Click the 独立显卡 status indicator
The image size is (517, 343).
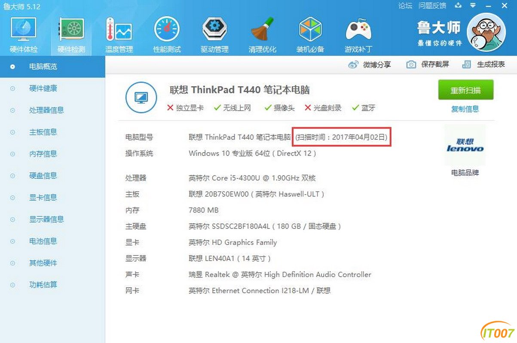185,108
